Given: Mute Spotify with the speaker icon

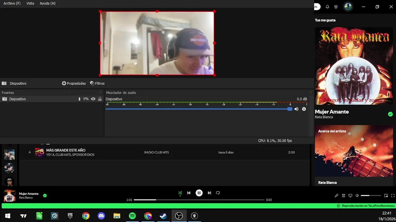Looking at the screenshot, I should tap(357, 195).
